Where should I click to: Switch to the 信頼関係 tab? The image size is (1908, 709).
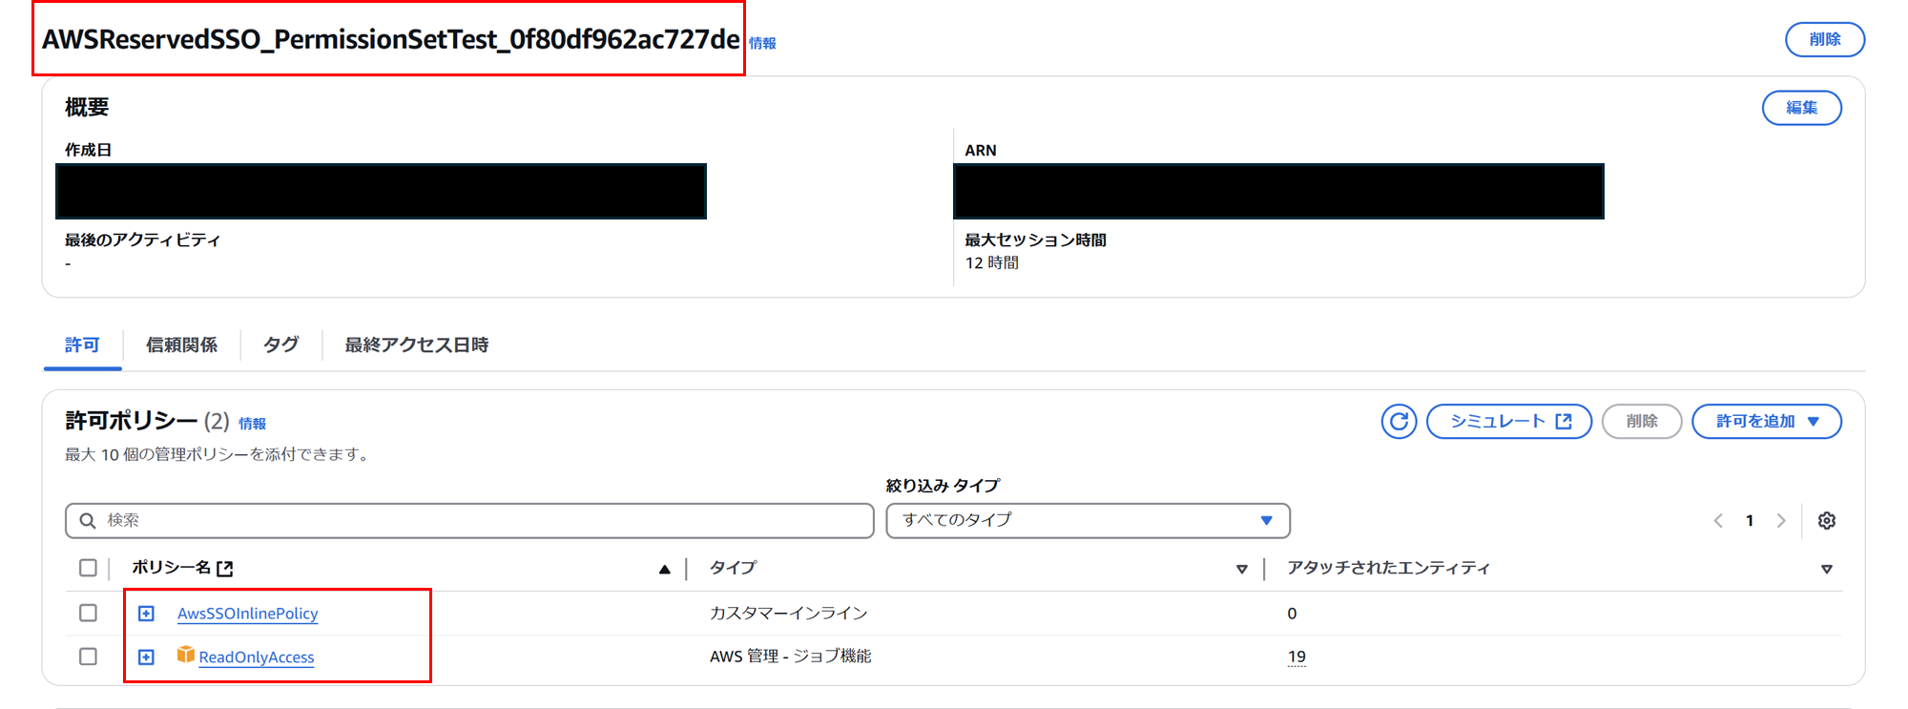pos(181,344)
